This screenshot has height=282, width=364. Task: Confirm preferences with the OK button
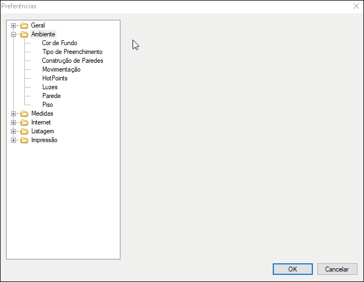(x=293, y=269)
